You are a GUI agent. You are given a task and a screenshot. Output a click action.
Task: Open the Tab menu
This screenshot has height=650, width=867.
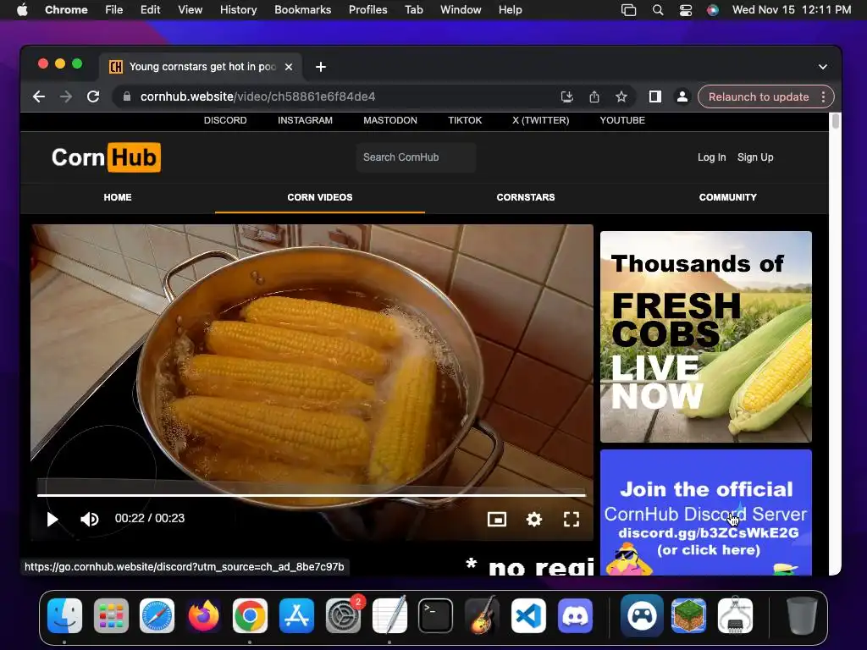point(413,10)
